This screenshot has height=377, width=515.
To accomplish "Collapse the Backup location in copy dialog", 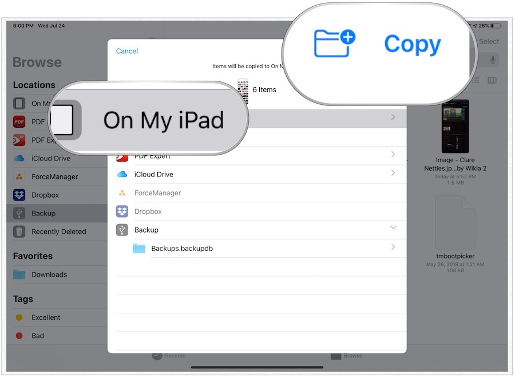I will point(393,228).
